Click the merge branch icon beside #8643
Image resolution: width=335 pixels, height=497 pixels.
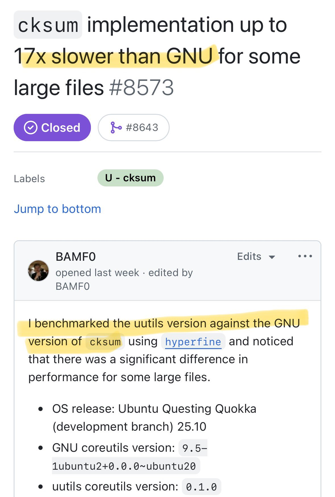(116, 128)
